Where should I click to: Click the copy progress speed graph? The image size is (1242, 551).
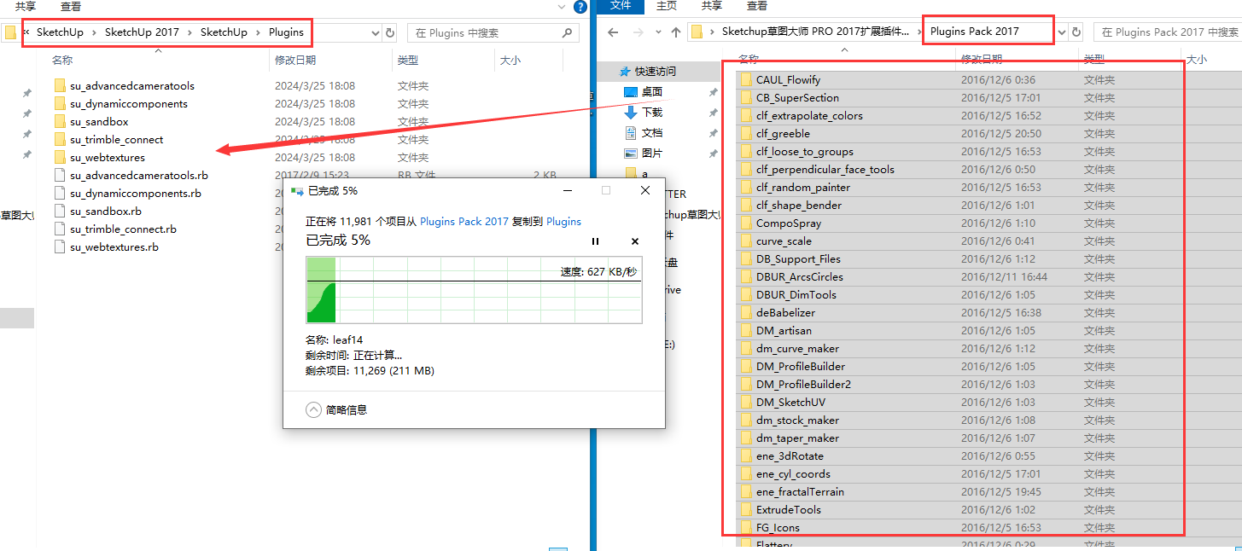point(474,290)
